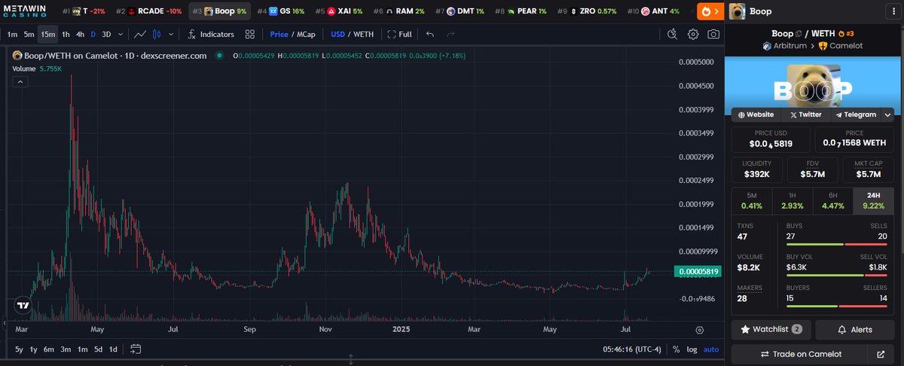Toggle log scale mode

point(692,349)
